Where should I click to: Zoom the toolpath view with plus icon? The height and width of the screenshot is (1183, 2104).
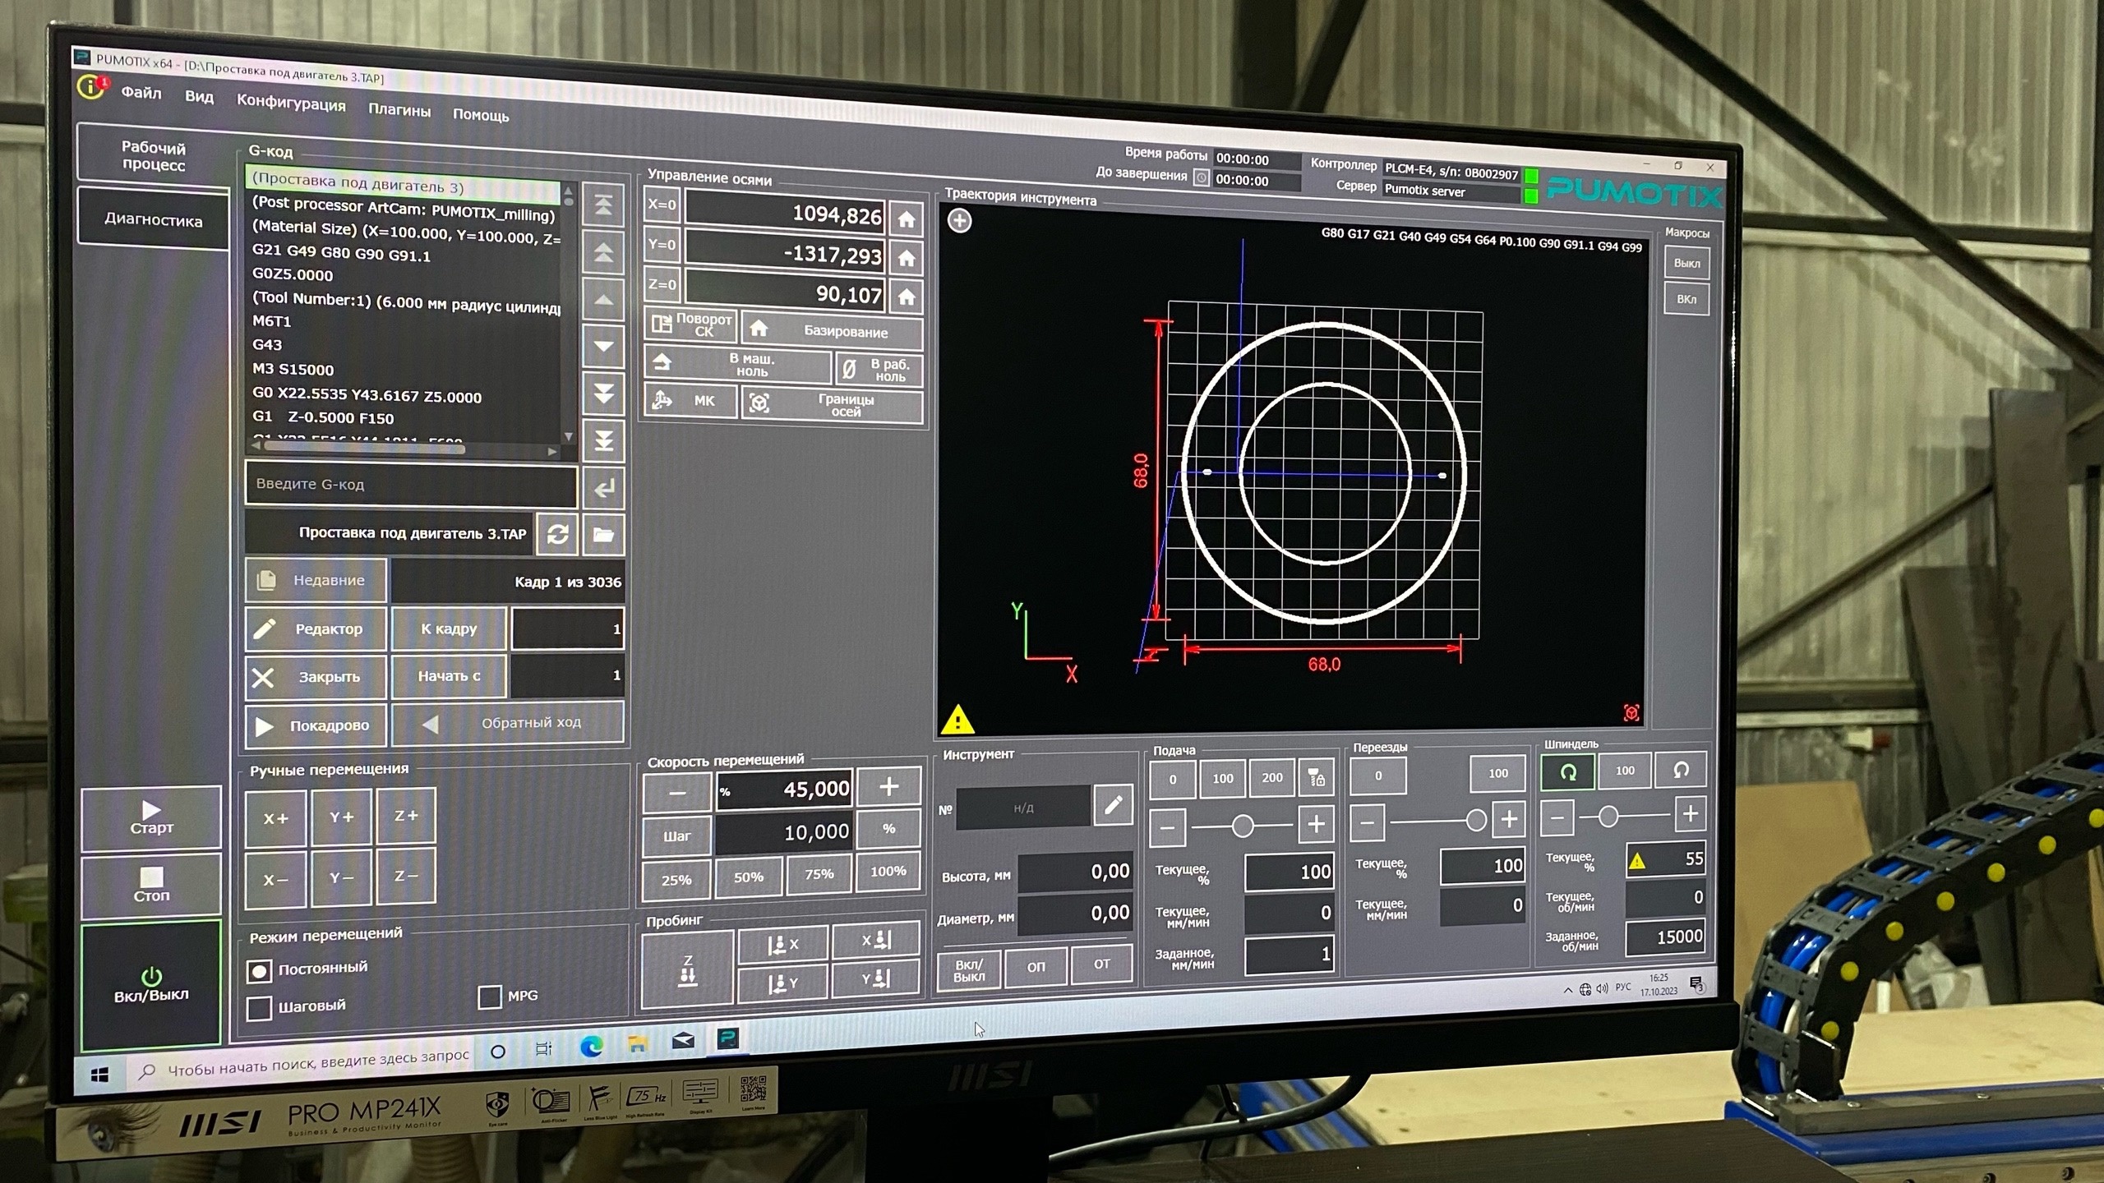coord(959,220)
